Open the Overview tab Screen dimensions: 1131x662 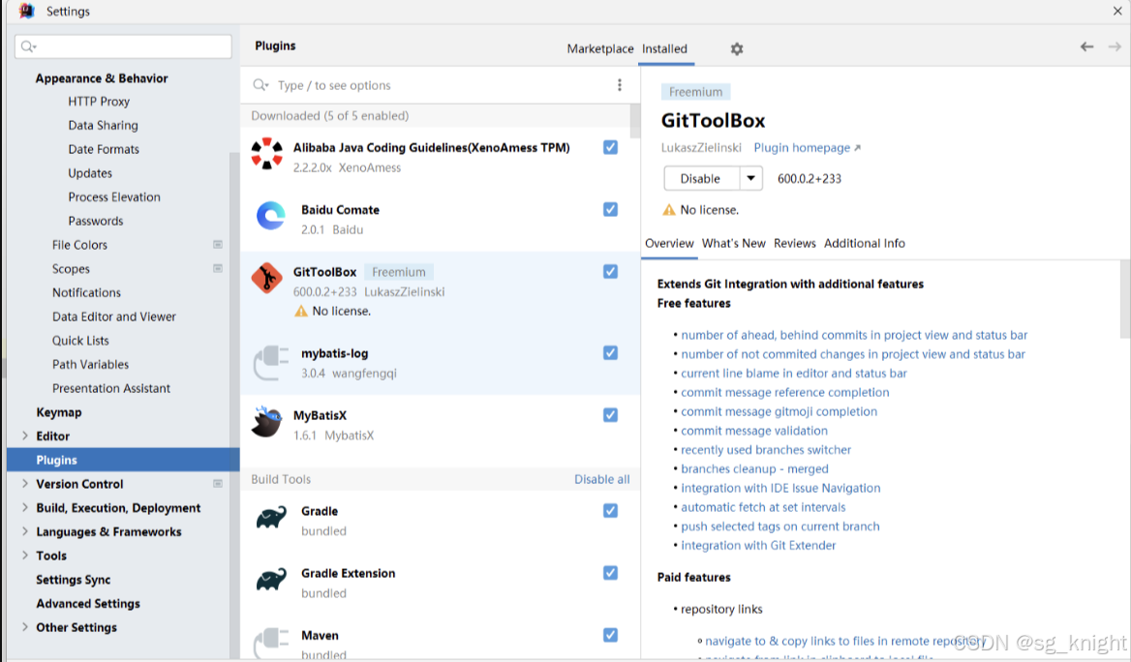pyautogui.click(x=669, y=243)
